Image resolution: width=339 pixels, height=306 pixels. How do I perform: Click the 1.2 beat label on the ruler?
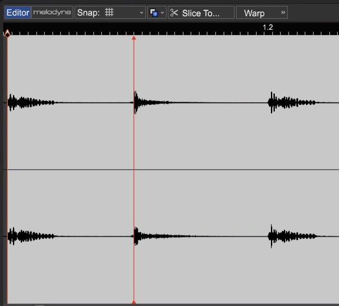click(x=268, y=27)
